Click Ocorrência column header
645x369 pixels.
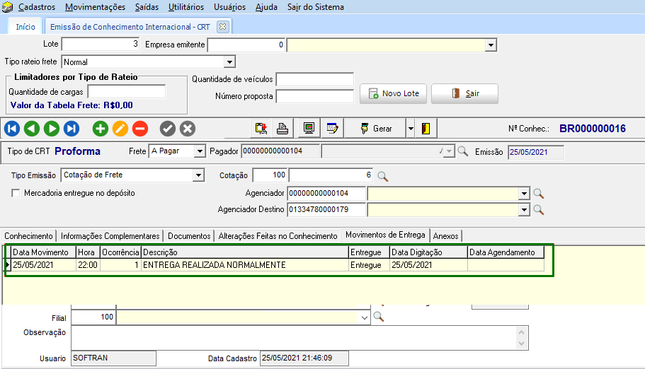pos(120,252)
